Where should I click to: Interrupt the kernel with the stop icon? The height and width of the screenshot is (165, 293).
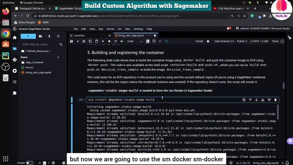coord(109,41)
